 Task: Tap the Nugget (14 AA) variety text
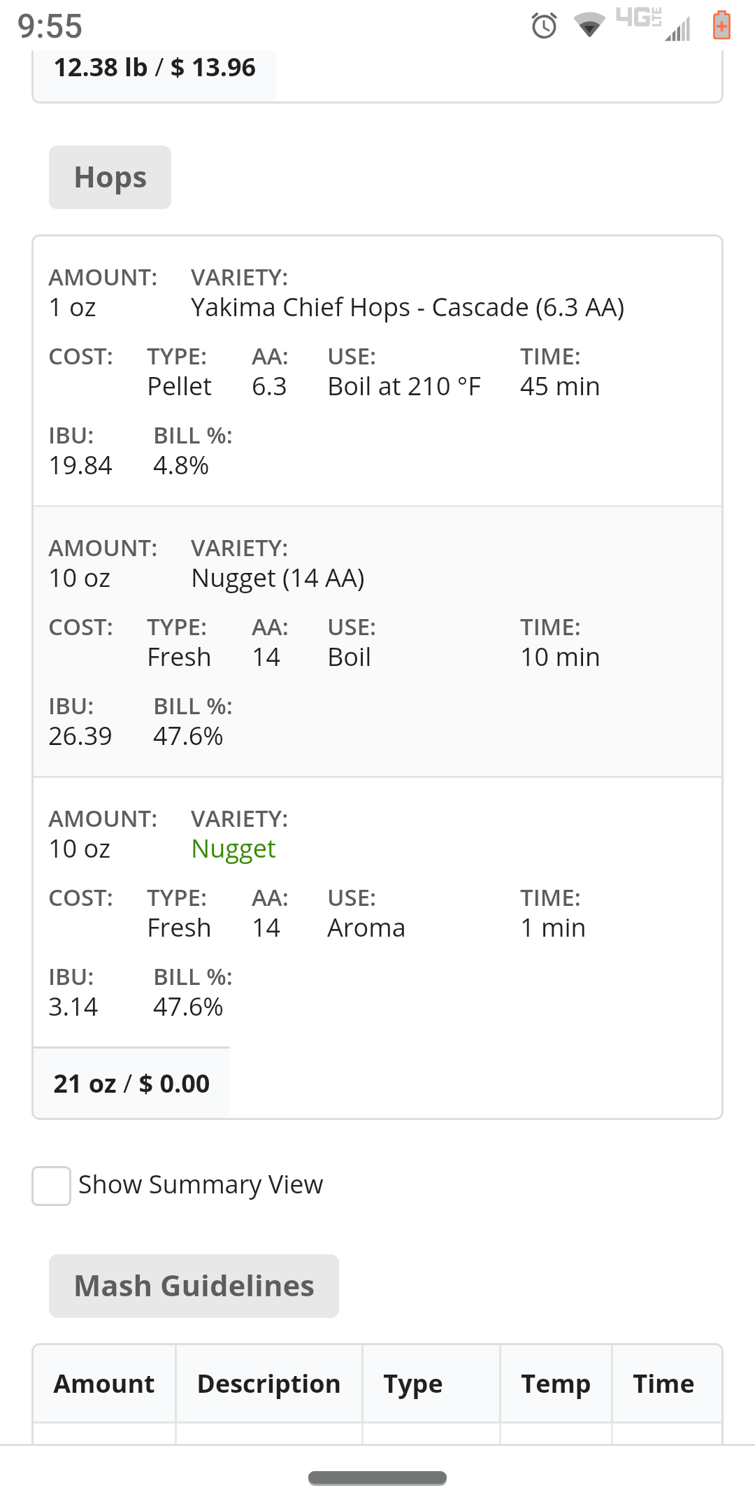tap(278, 579)
